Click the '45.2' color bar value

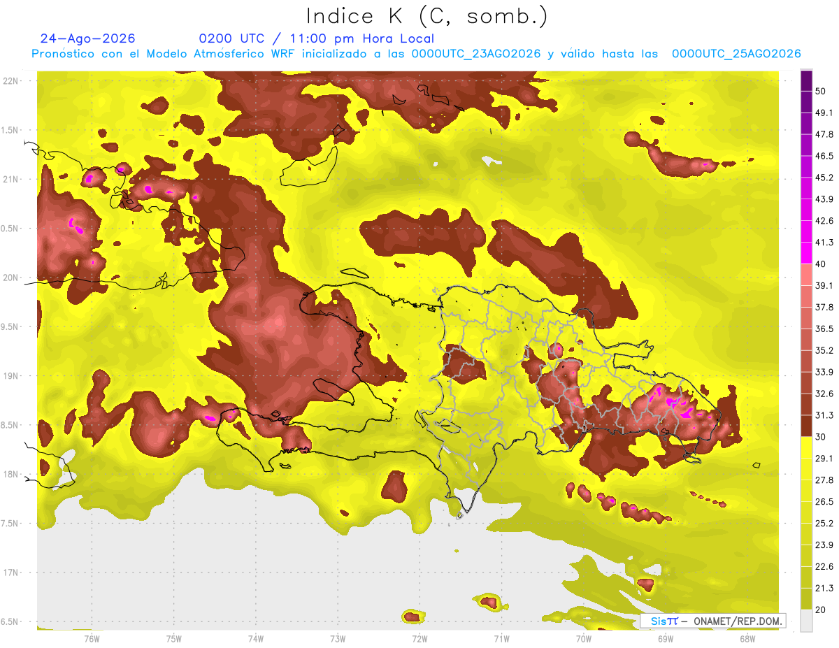824,178
